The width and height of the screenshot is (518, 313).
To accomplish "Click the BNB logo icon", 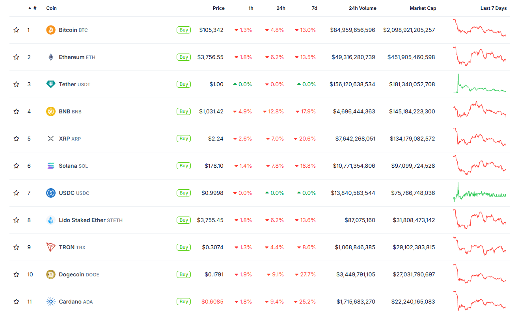I will [50, 111].
